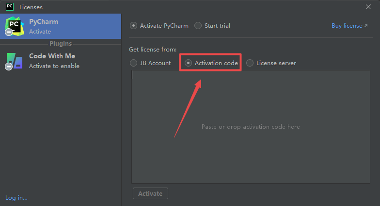Click the Log in... link
The image size is (380, 206).
coord(16,197)
